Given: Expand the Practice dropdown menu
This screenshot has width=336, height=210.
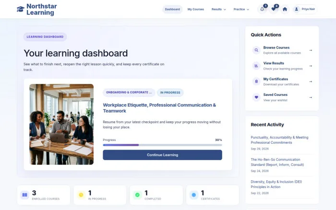Looking at the screenshot, I should [x=241, y=10].
